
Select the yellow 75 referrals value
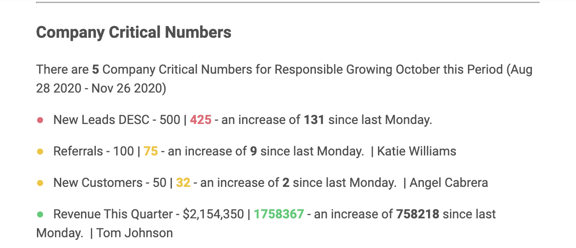[x=151, y=151]
